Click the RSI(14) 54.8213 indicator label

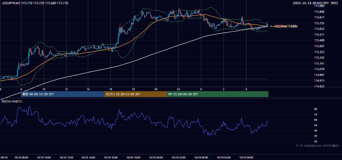12,101
